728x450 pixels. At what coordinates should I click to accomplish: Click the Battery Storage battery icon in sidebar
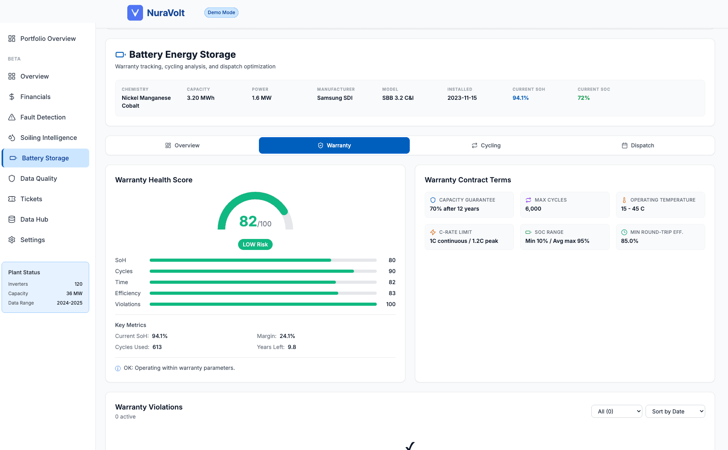pyautogui.click(x=13, y=158)
